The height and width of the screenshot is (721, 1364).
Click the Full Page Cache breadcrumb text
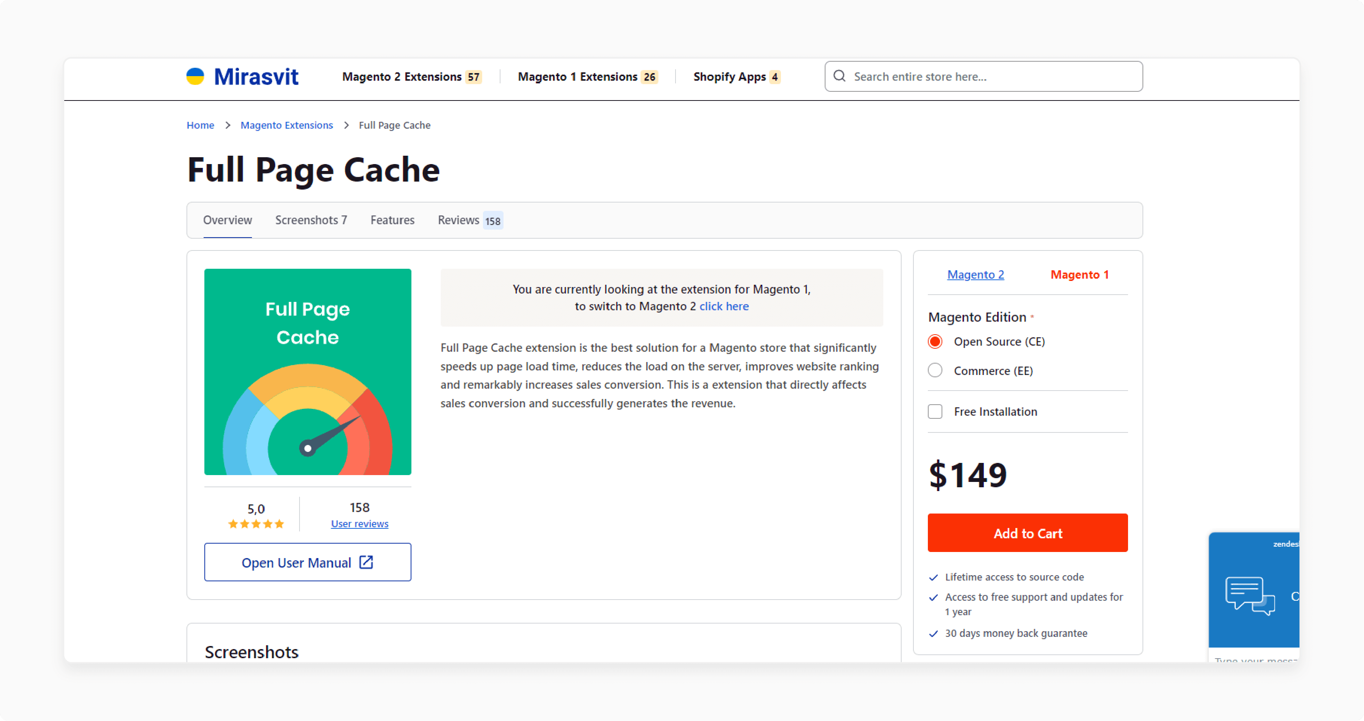(x=395, y=125)
